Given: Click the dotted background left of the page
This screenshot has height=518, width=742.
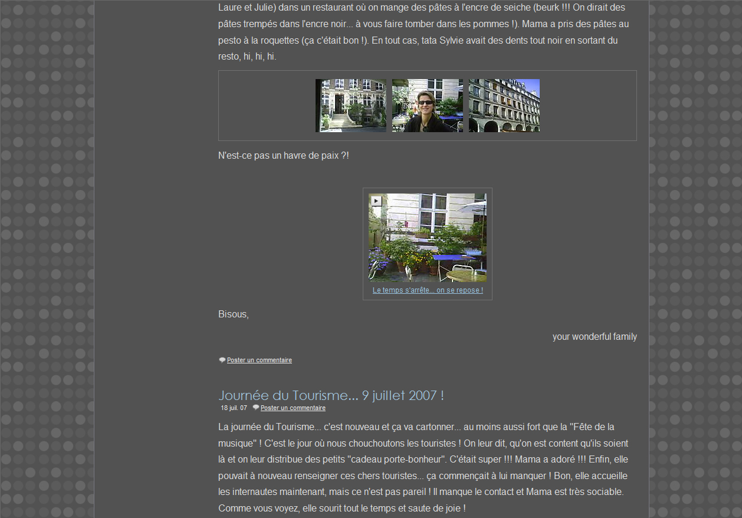Looking at the screenshot, I should (x=47, y=260).
